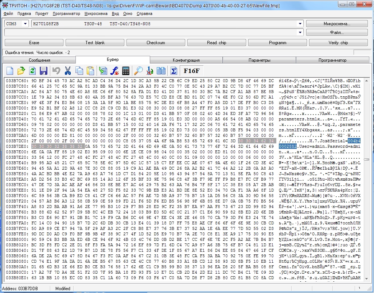
Task: Open the Микросхема menu
Action: (x=96, y=14)
